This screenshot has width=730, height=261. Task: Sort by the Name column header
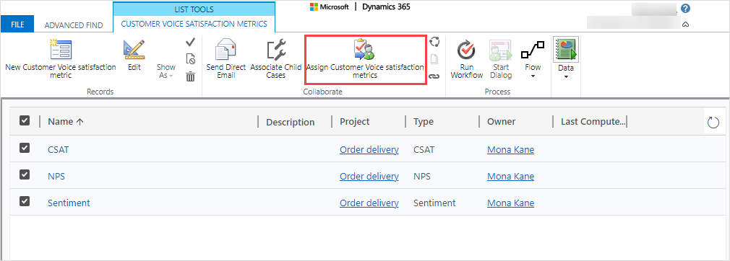66,122
